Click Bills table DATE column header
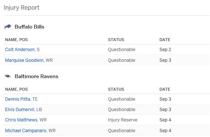This screenshot has height=137, width=210. [x=165, y=40]
